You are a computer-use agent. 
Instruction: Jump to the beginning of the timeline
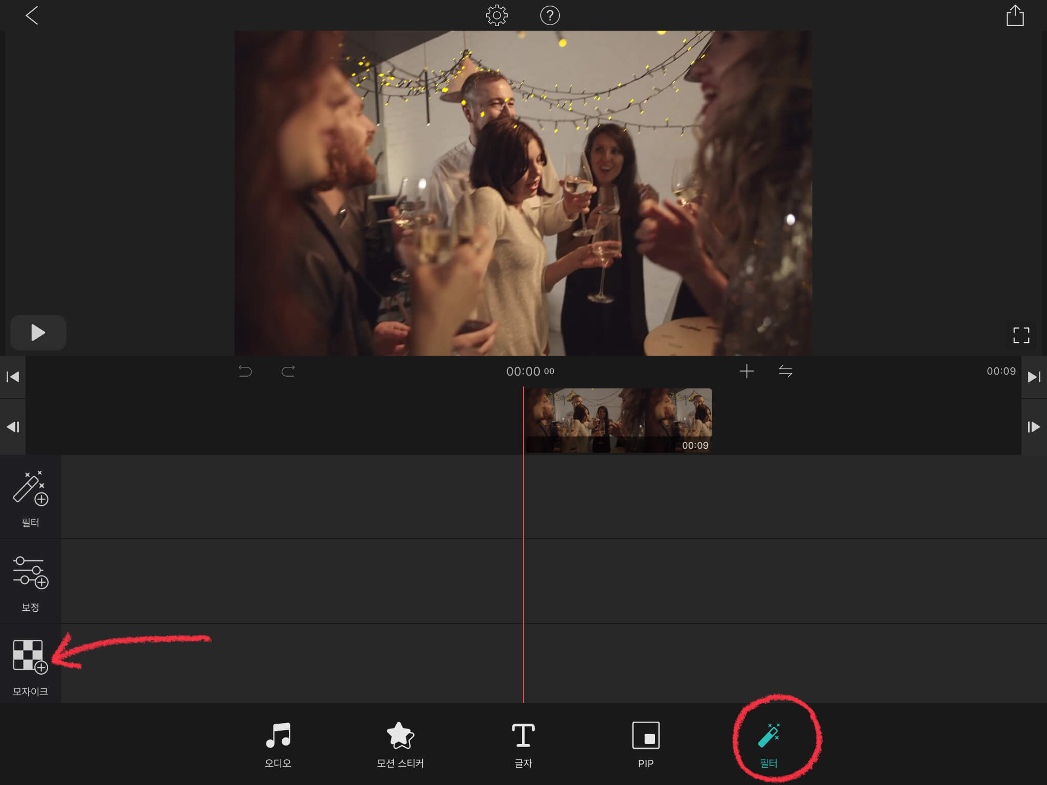click(13, 377)
